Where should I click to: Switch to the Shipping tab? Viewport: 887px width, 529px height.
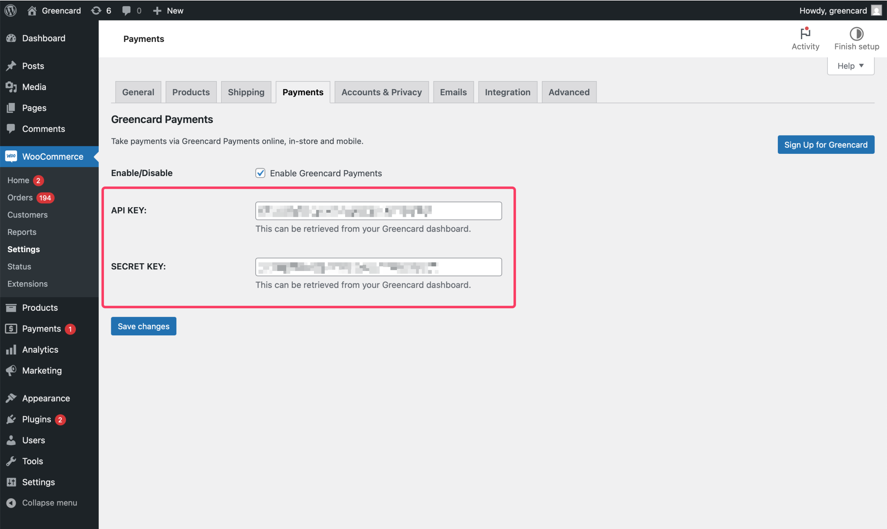[246, 92]
